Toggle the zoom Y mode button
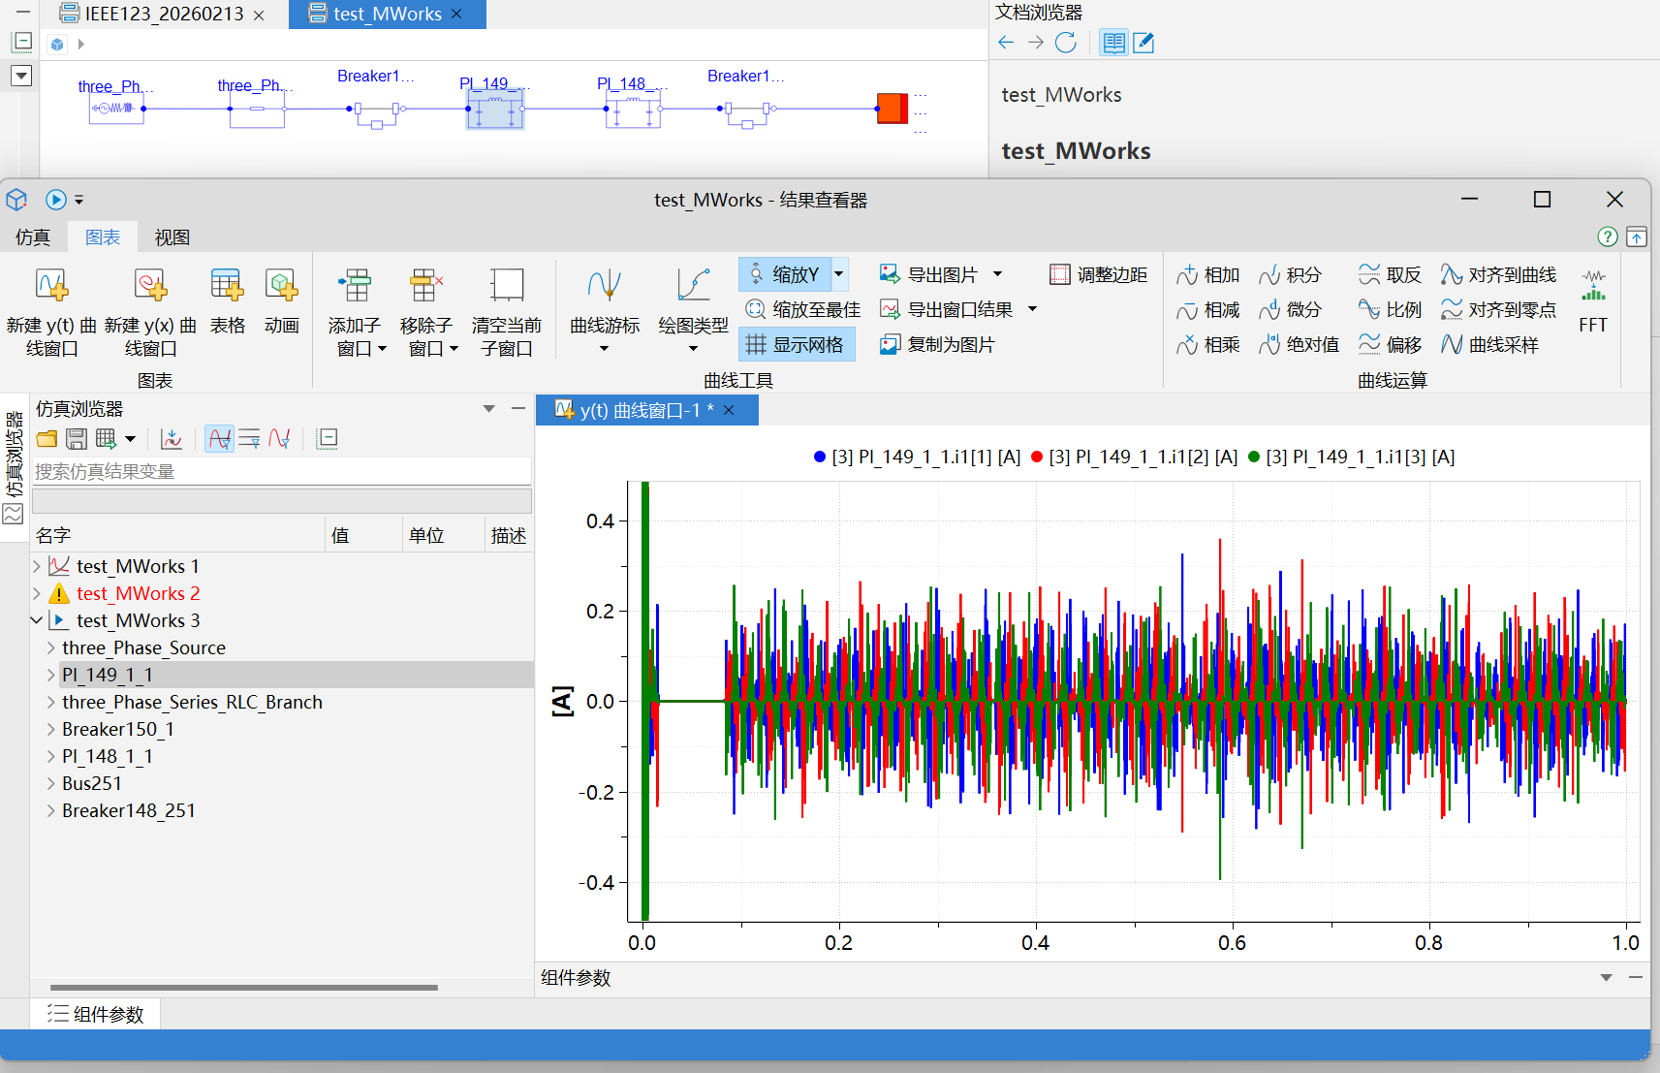 point(784,274)
